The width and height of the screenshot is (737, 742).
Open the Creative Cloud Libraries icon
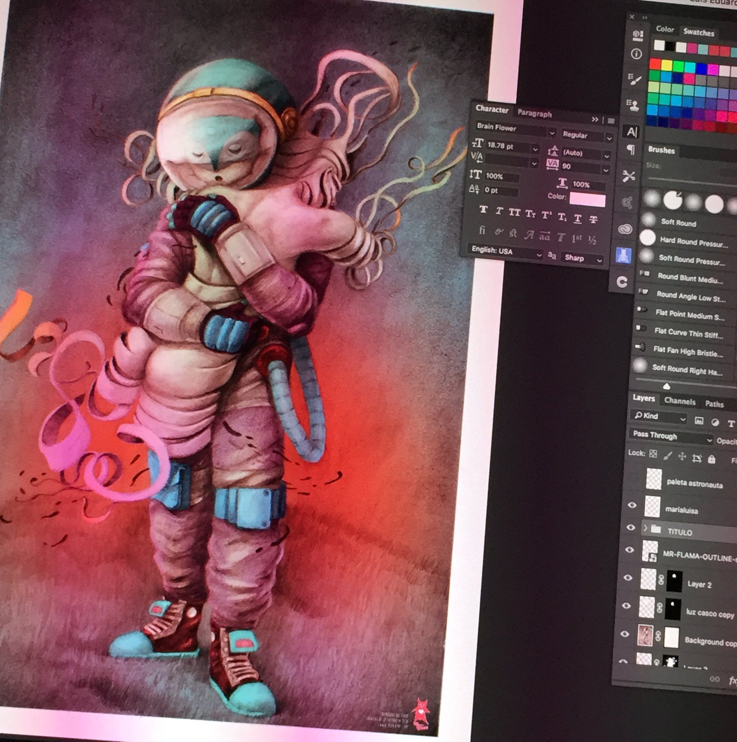pyautogui.click(x=625, y=229)
